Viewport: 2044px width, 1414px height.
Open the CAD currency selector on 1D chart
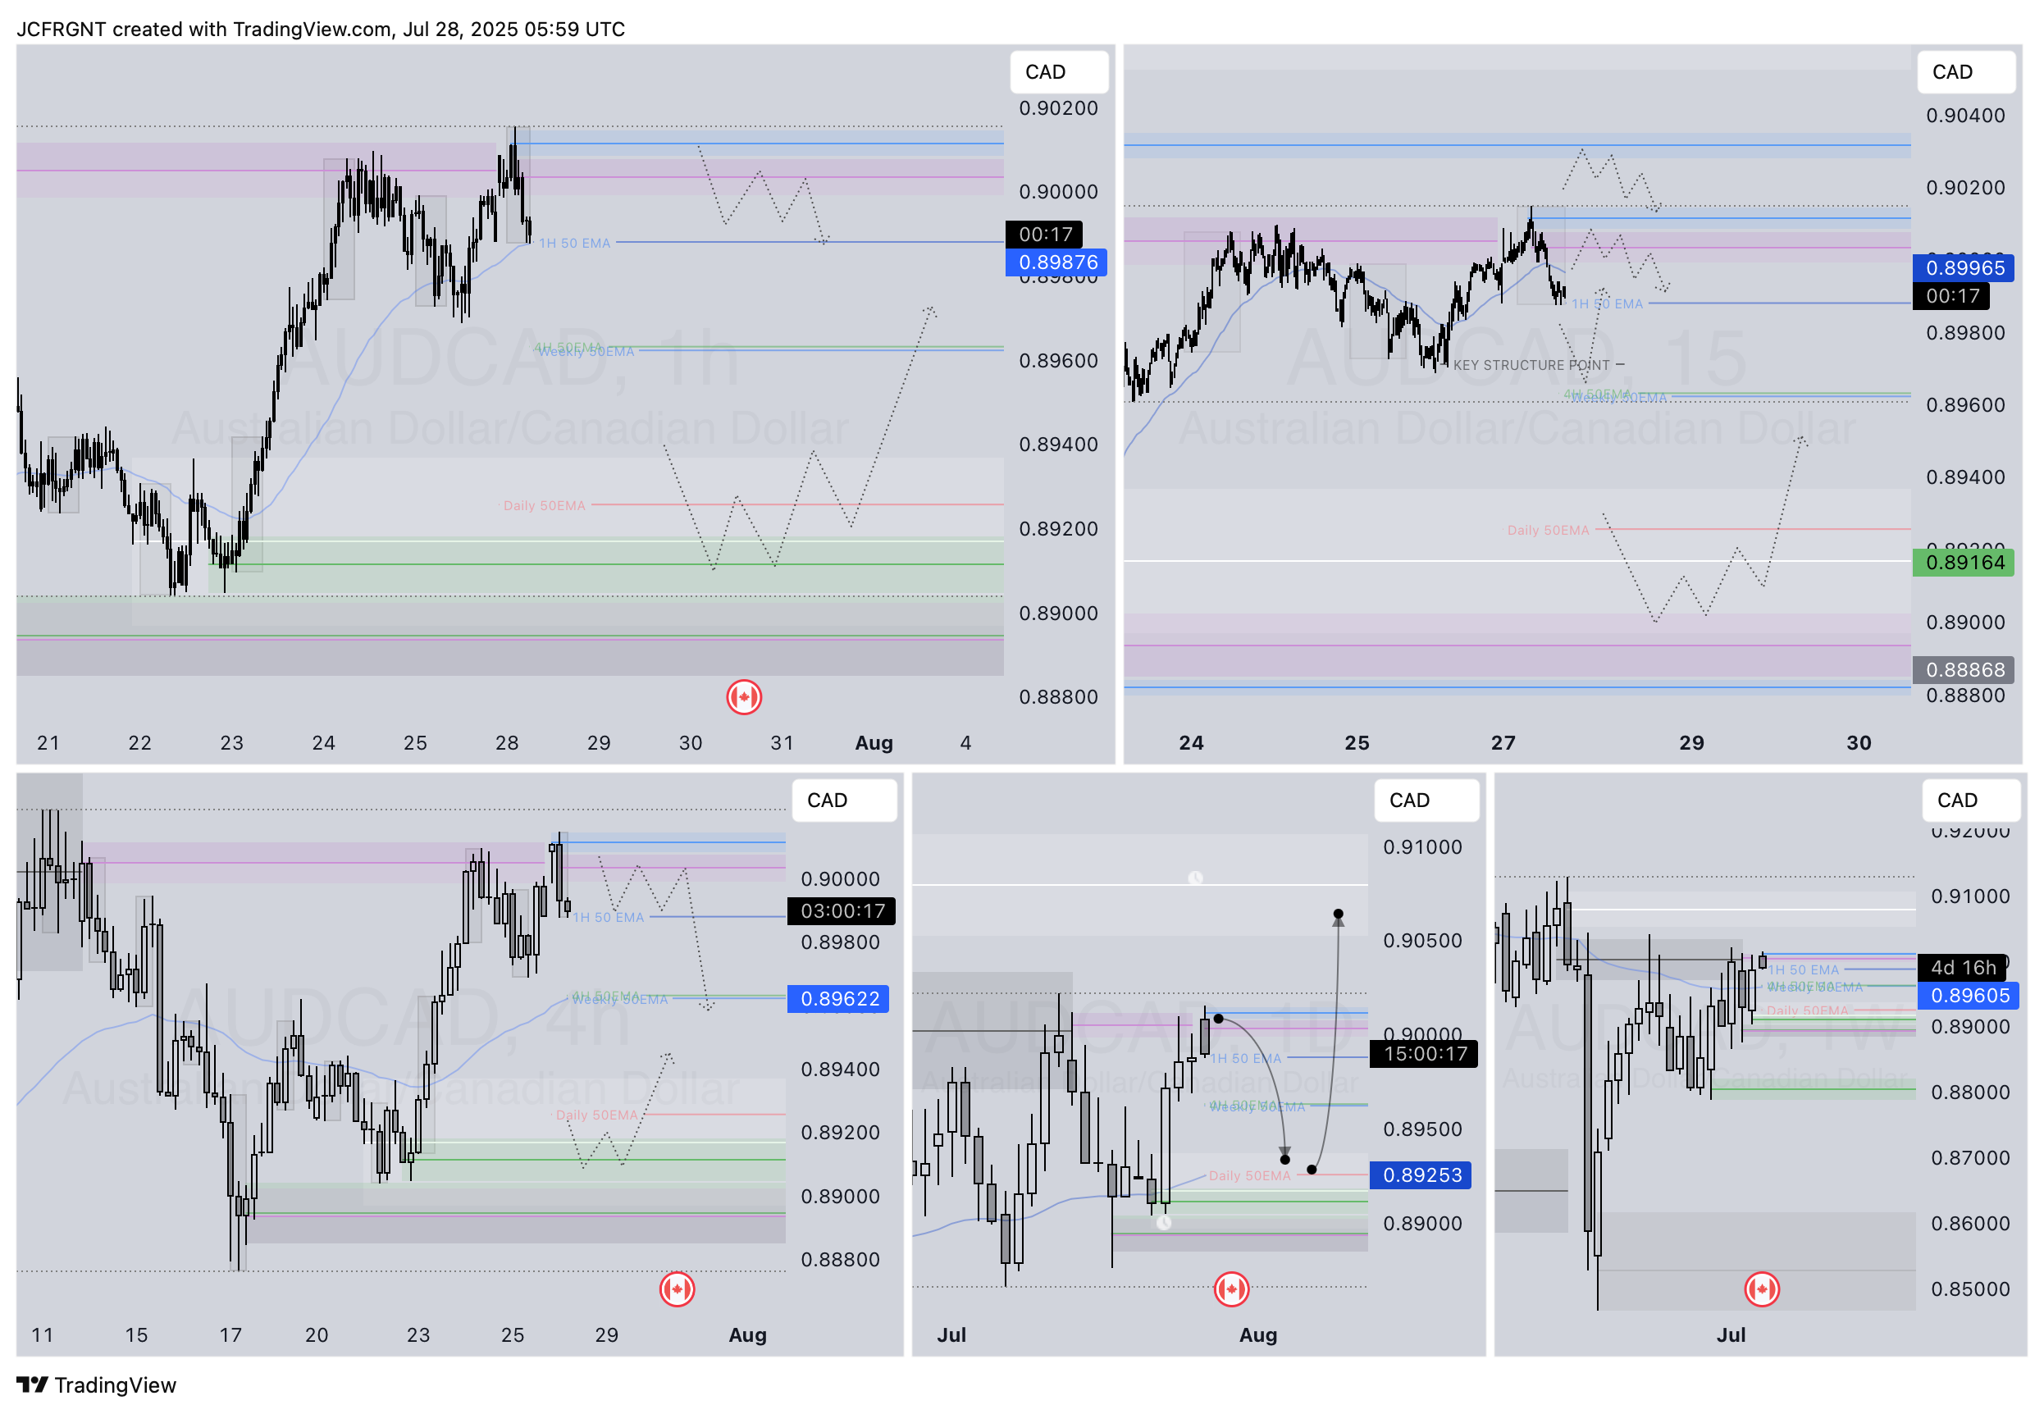(x=1426, y=800)
